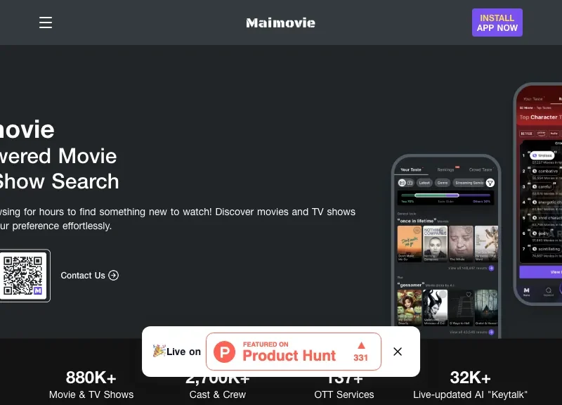The width and height of the screenshot is (562, 405).
Task: Toggle the Genre filter pill
Action: tap(443, 183)
